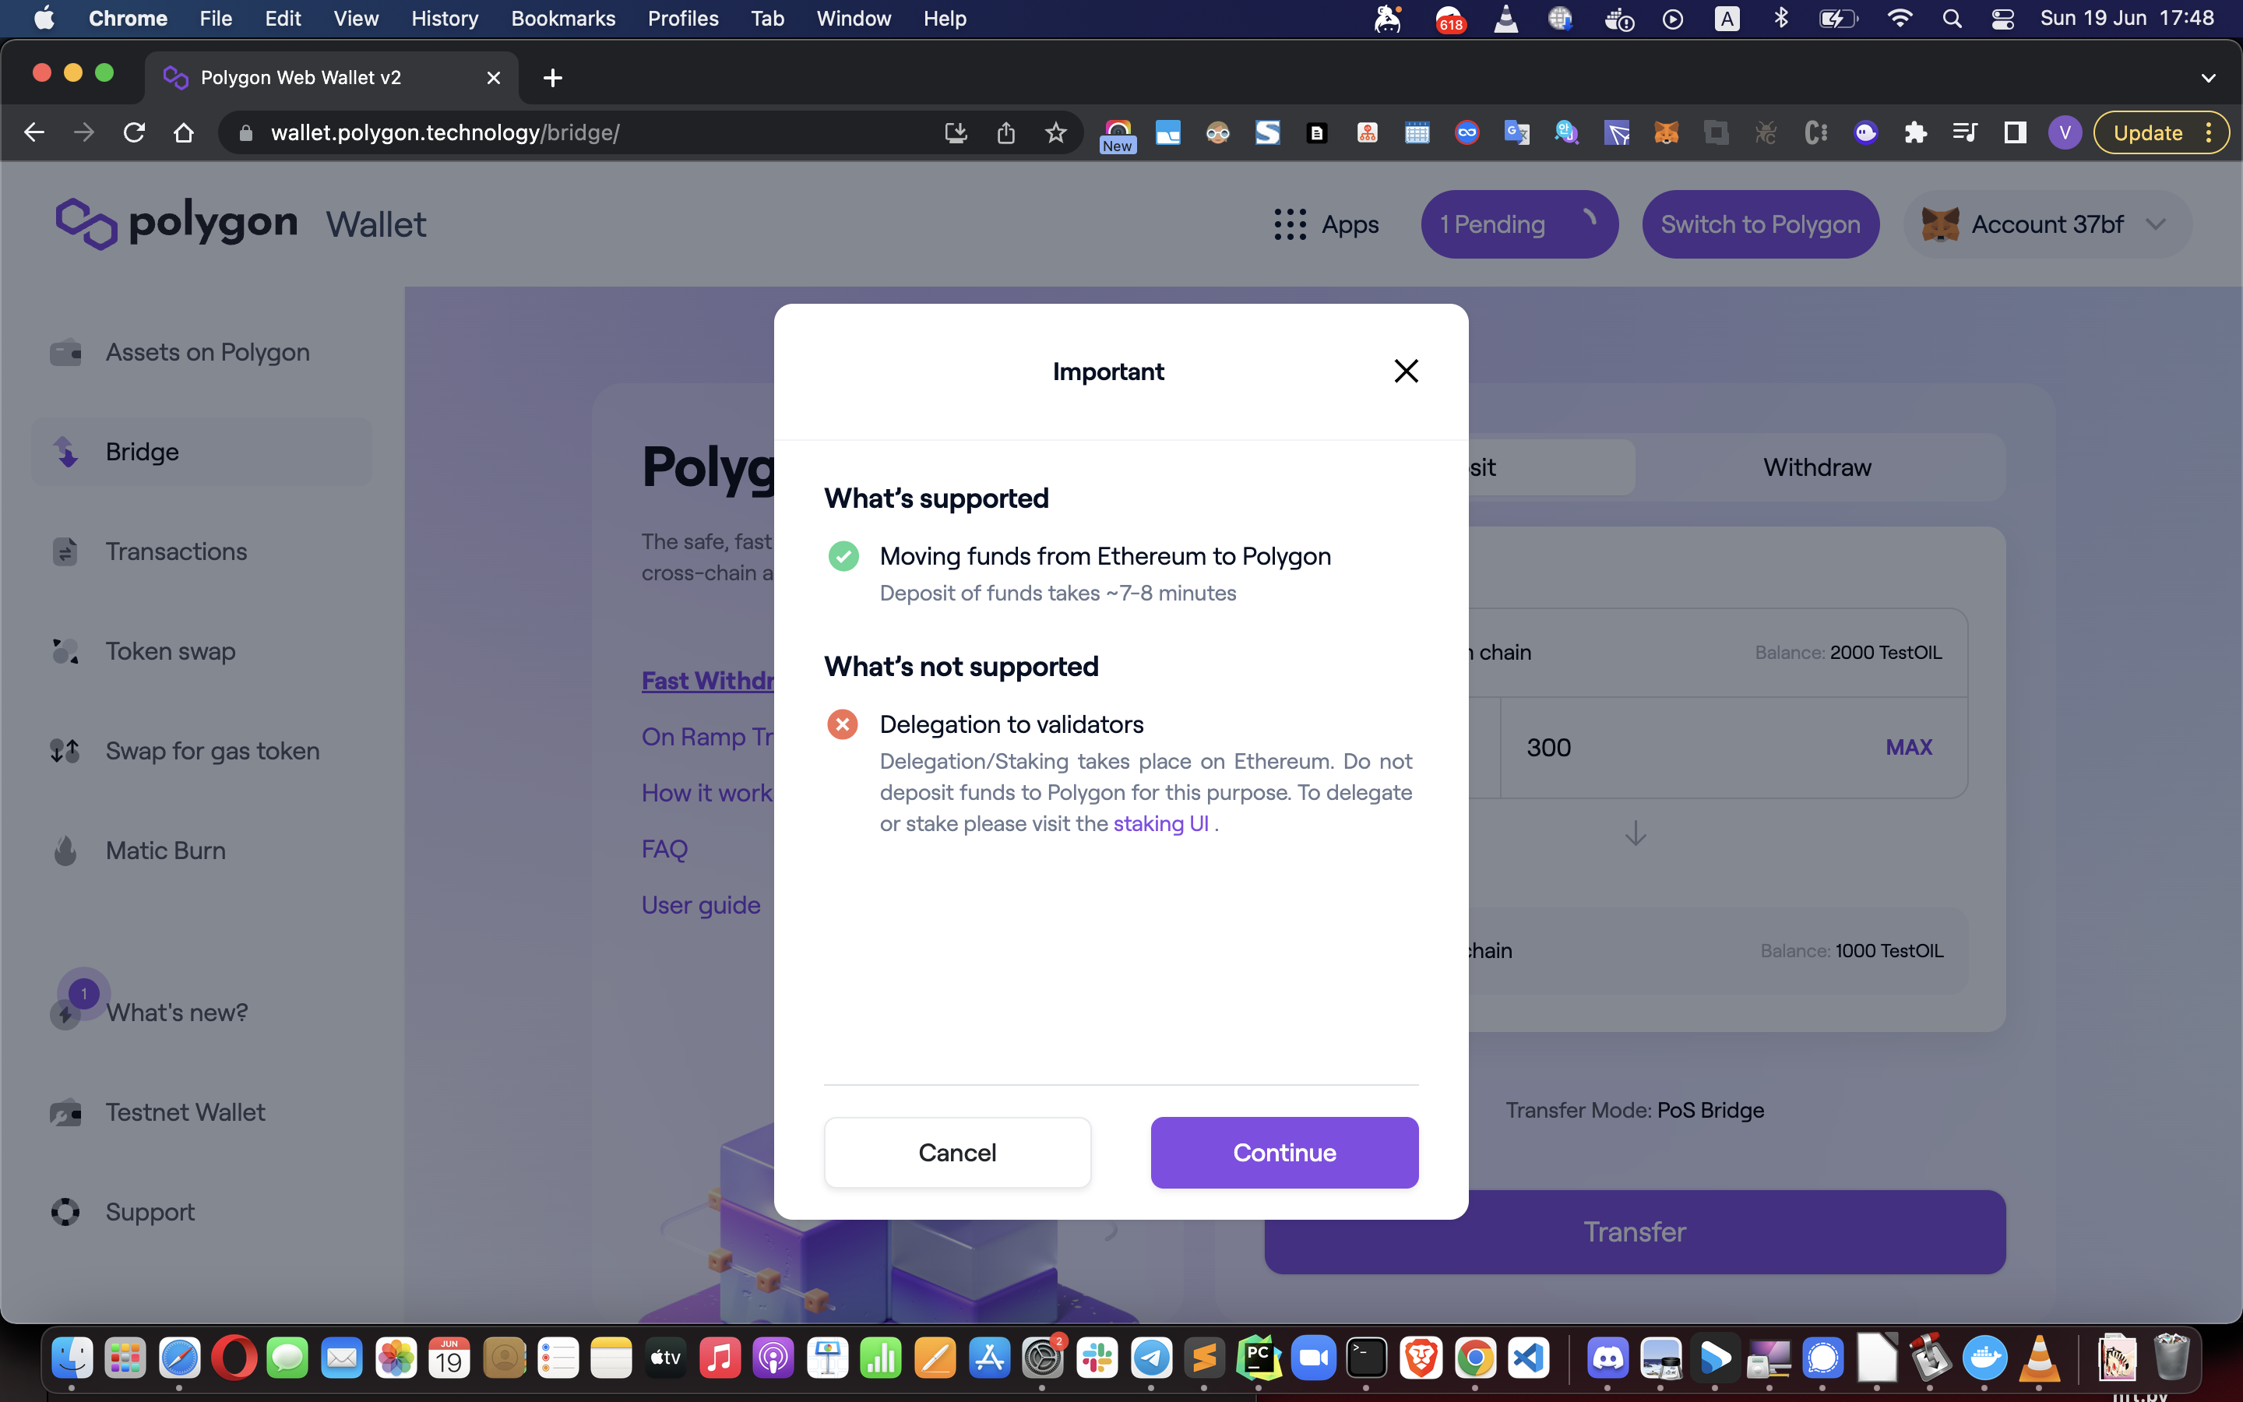The image size is (2243, 1402).
Task: Open the Bookmarks menu
Action: (562, 19)
